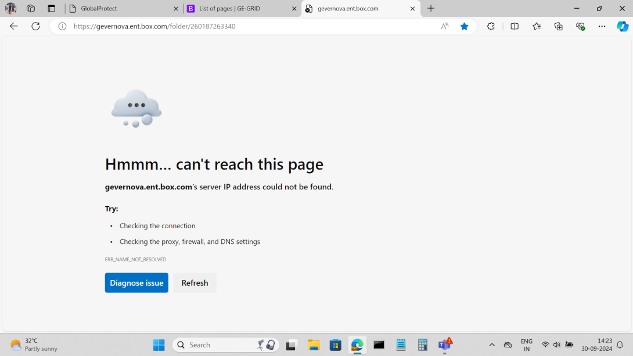This screenshot has width=633, height=356.
Task: Open a new tab with plus button
Action: (x=431, y=9)
